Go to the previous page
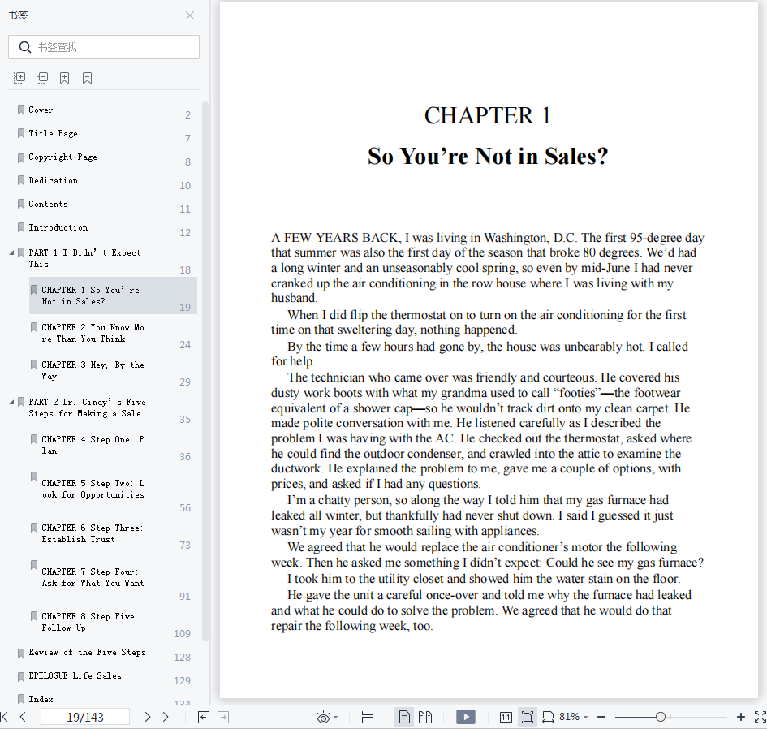The height and width of the screenshot is (729, 767). pos(23,718)
